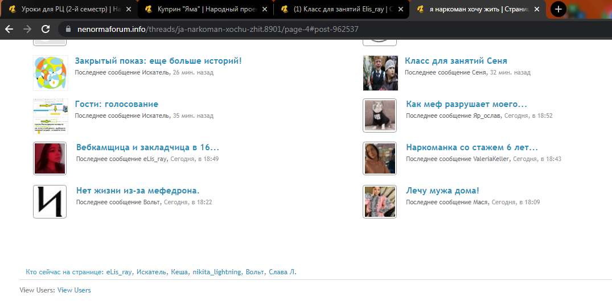The width and height of the screenshot is (612, 301).
Task: Click avatar next to Класс для занятий Сеня
Action: coord(380,73)
